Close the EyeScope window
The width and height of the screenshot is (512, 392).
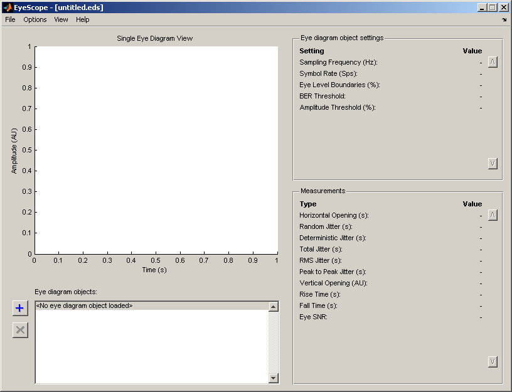504,7
